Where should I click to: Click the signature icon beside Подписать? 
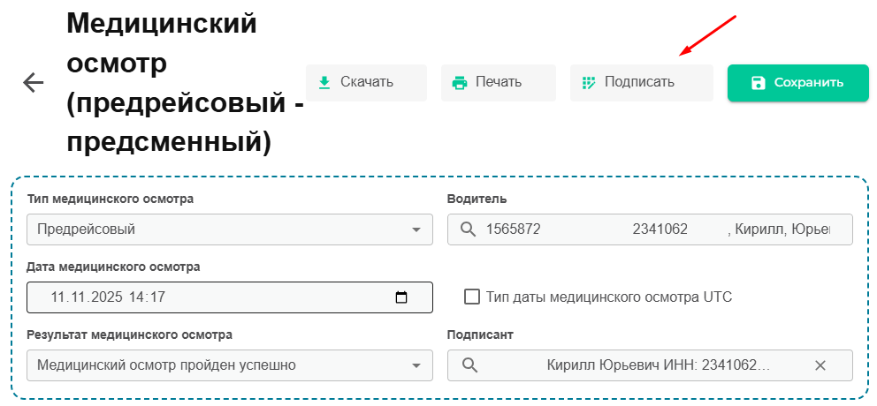(588, 83)
